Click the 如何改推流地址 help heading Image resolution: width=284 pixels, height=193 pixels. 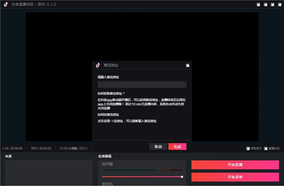coord(108,114)
